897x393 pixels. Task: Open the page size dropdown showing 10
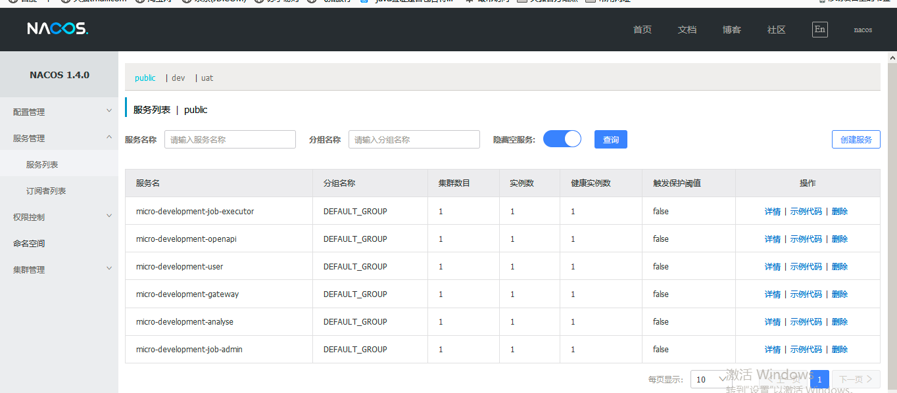711,379
